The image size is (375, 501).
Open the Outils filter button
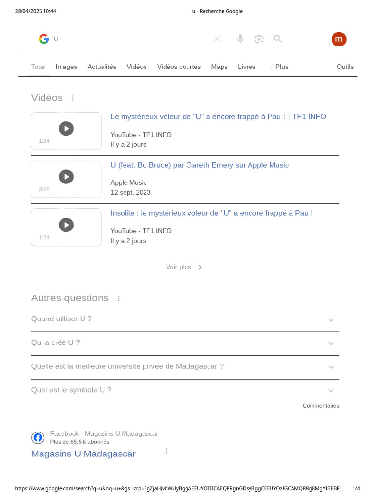(345, 67)
